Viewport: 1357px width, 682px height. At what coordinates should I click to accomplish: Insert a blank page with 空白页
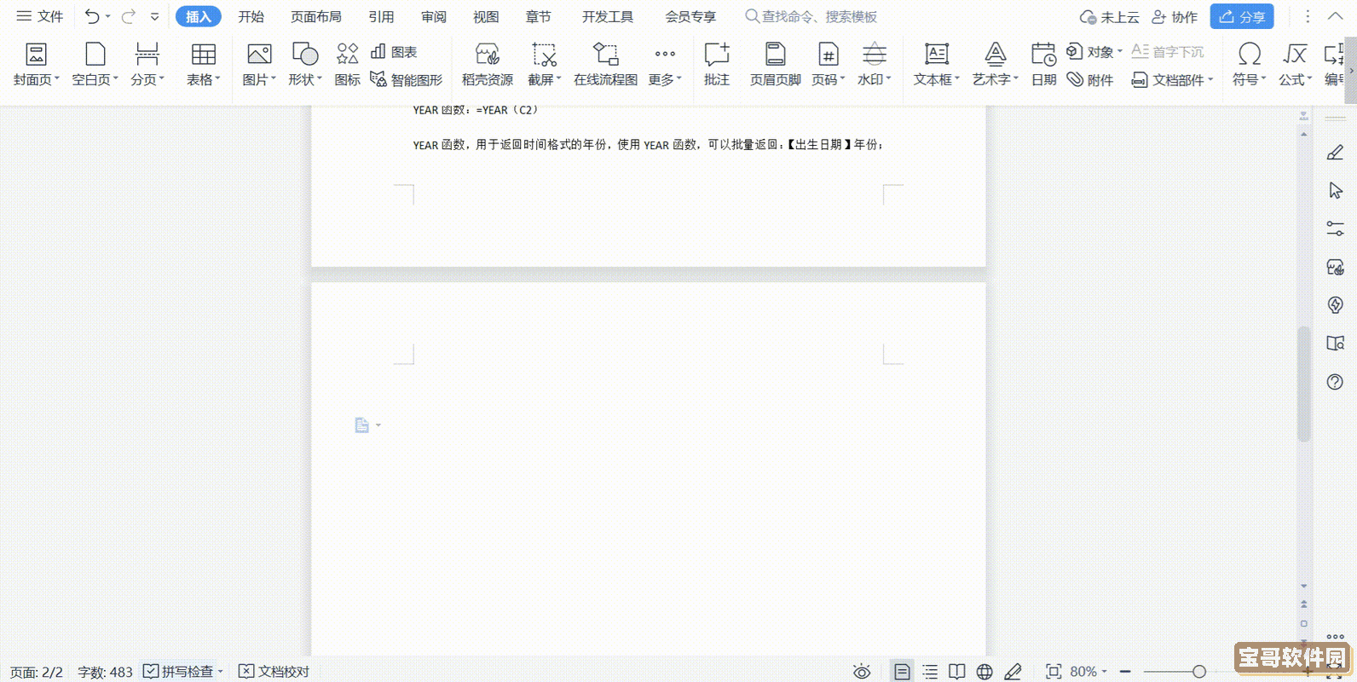[x=95, y=65]
